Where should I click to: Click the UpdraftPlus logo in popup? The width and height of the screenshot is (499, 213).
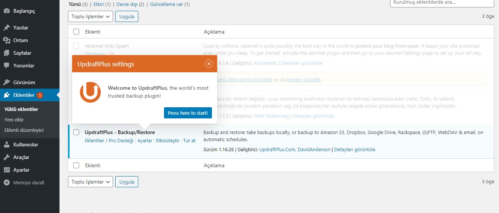coord(90,92)
